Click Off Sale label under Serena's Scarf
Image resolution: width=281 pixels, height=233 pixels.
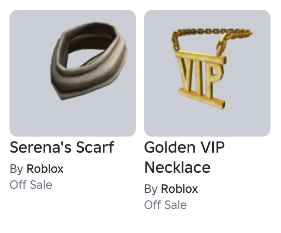pos(31,185)
